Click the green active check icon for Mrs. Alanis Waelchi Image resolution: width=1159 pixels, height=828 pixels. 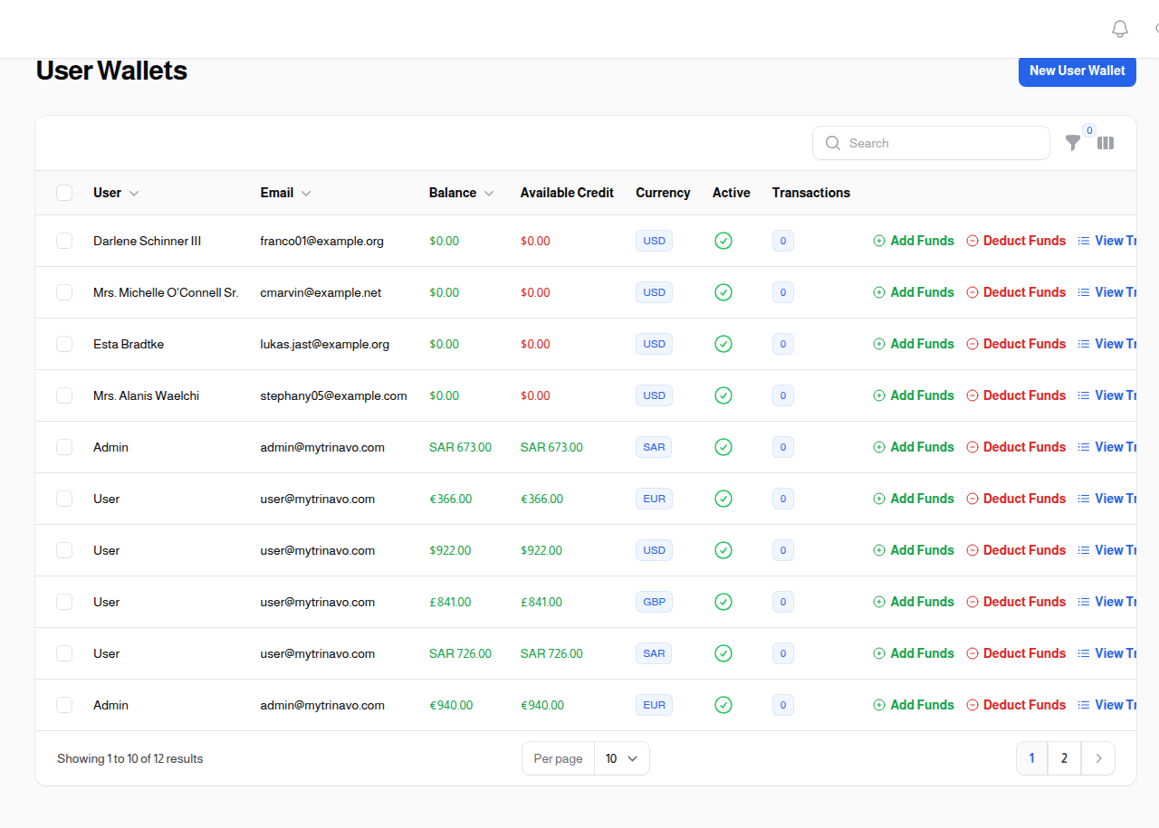click(723, 395)
